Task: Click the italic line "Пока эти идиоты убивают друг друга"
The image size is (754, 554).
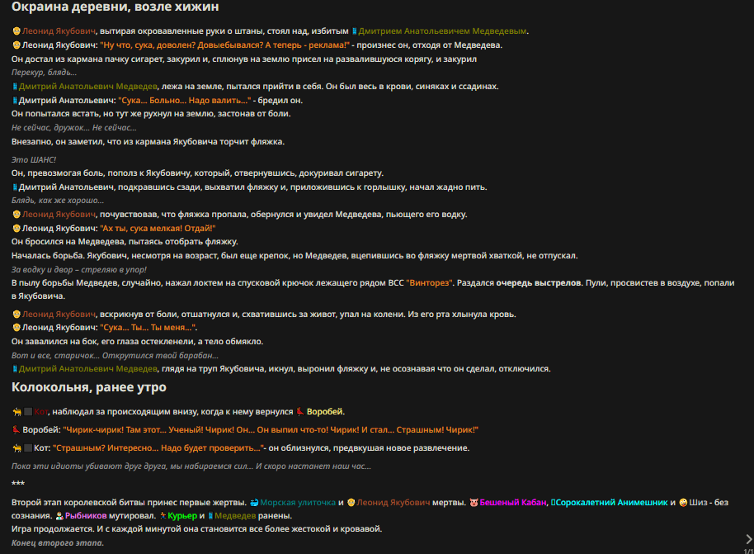Action: click(x=191, y=466)
